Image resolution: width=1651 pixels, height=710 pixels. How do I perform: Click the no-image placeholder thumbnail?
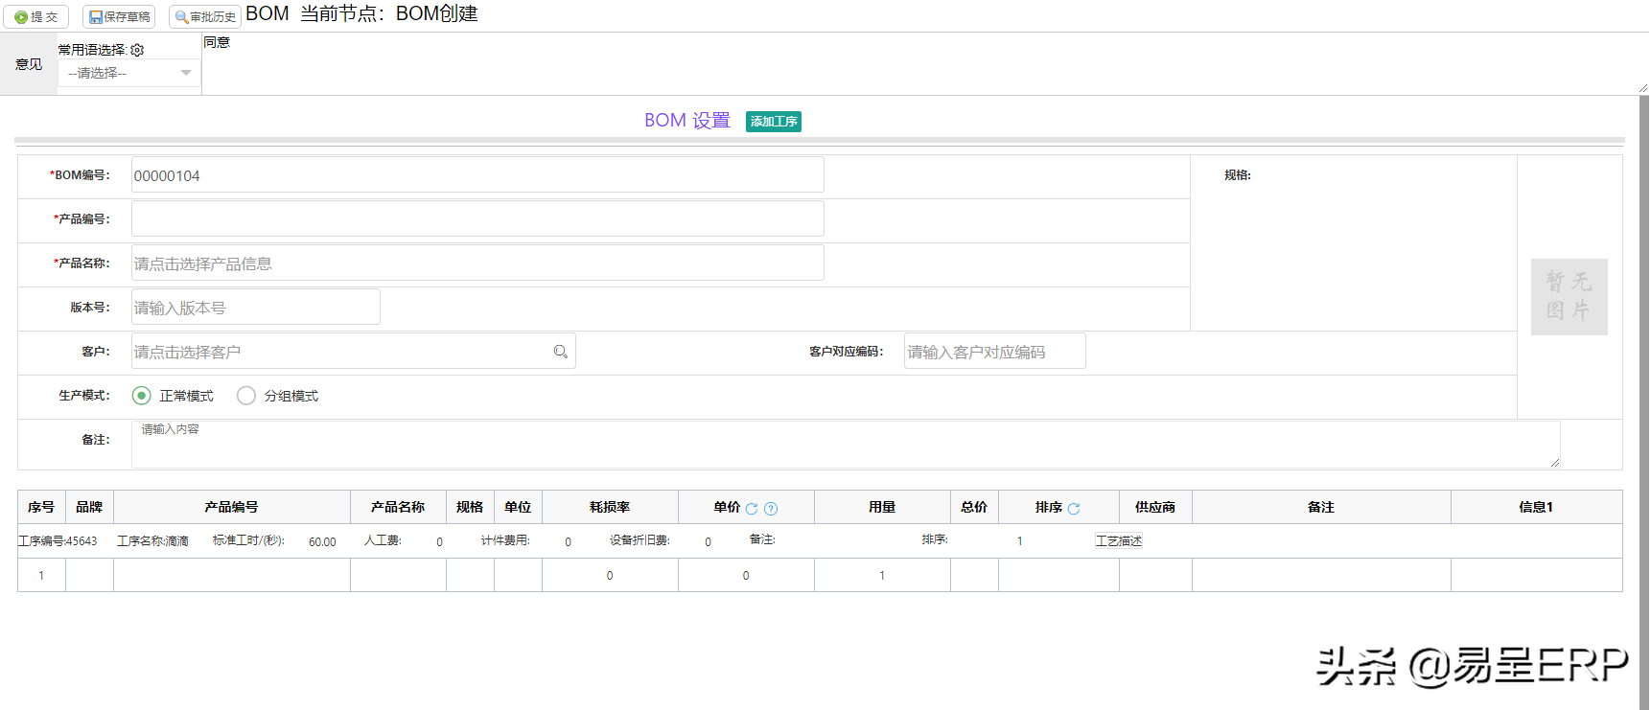click(1569, 297)
